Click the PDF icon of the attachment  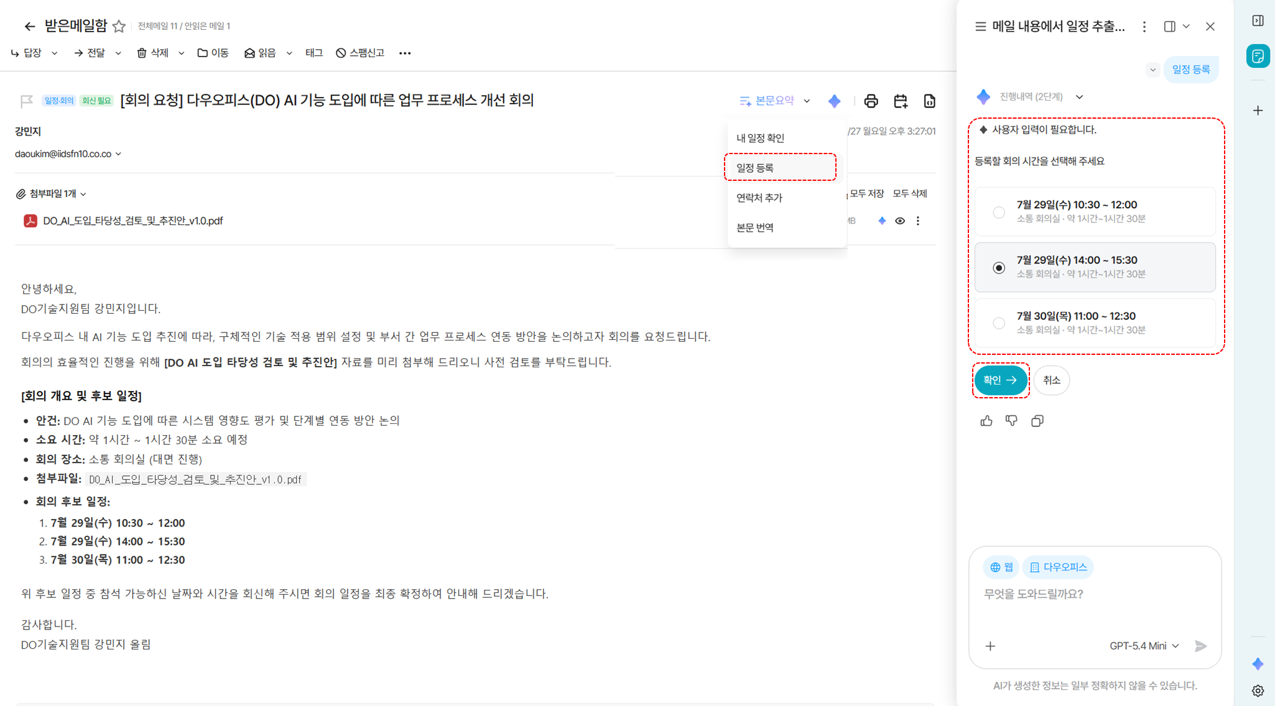tap(30, 221)
